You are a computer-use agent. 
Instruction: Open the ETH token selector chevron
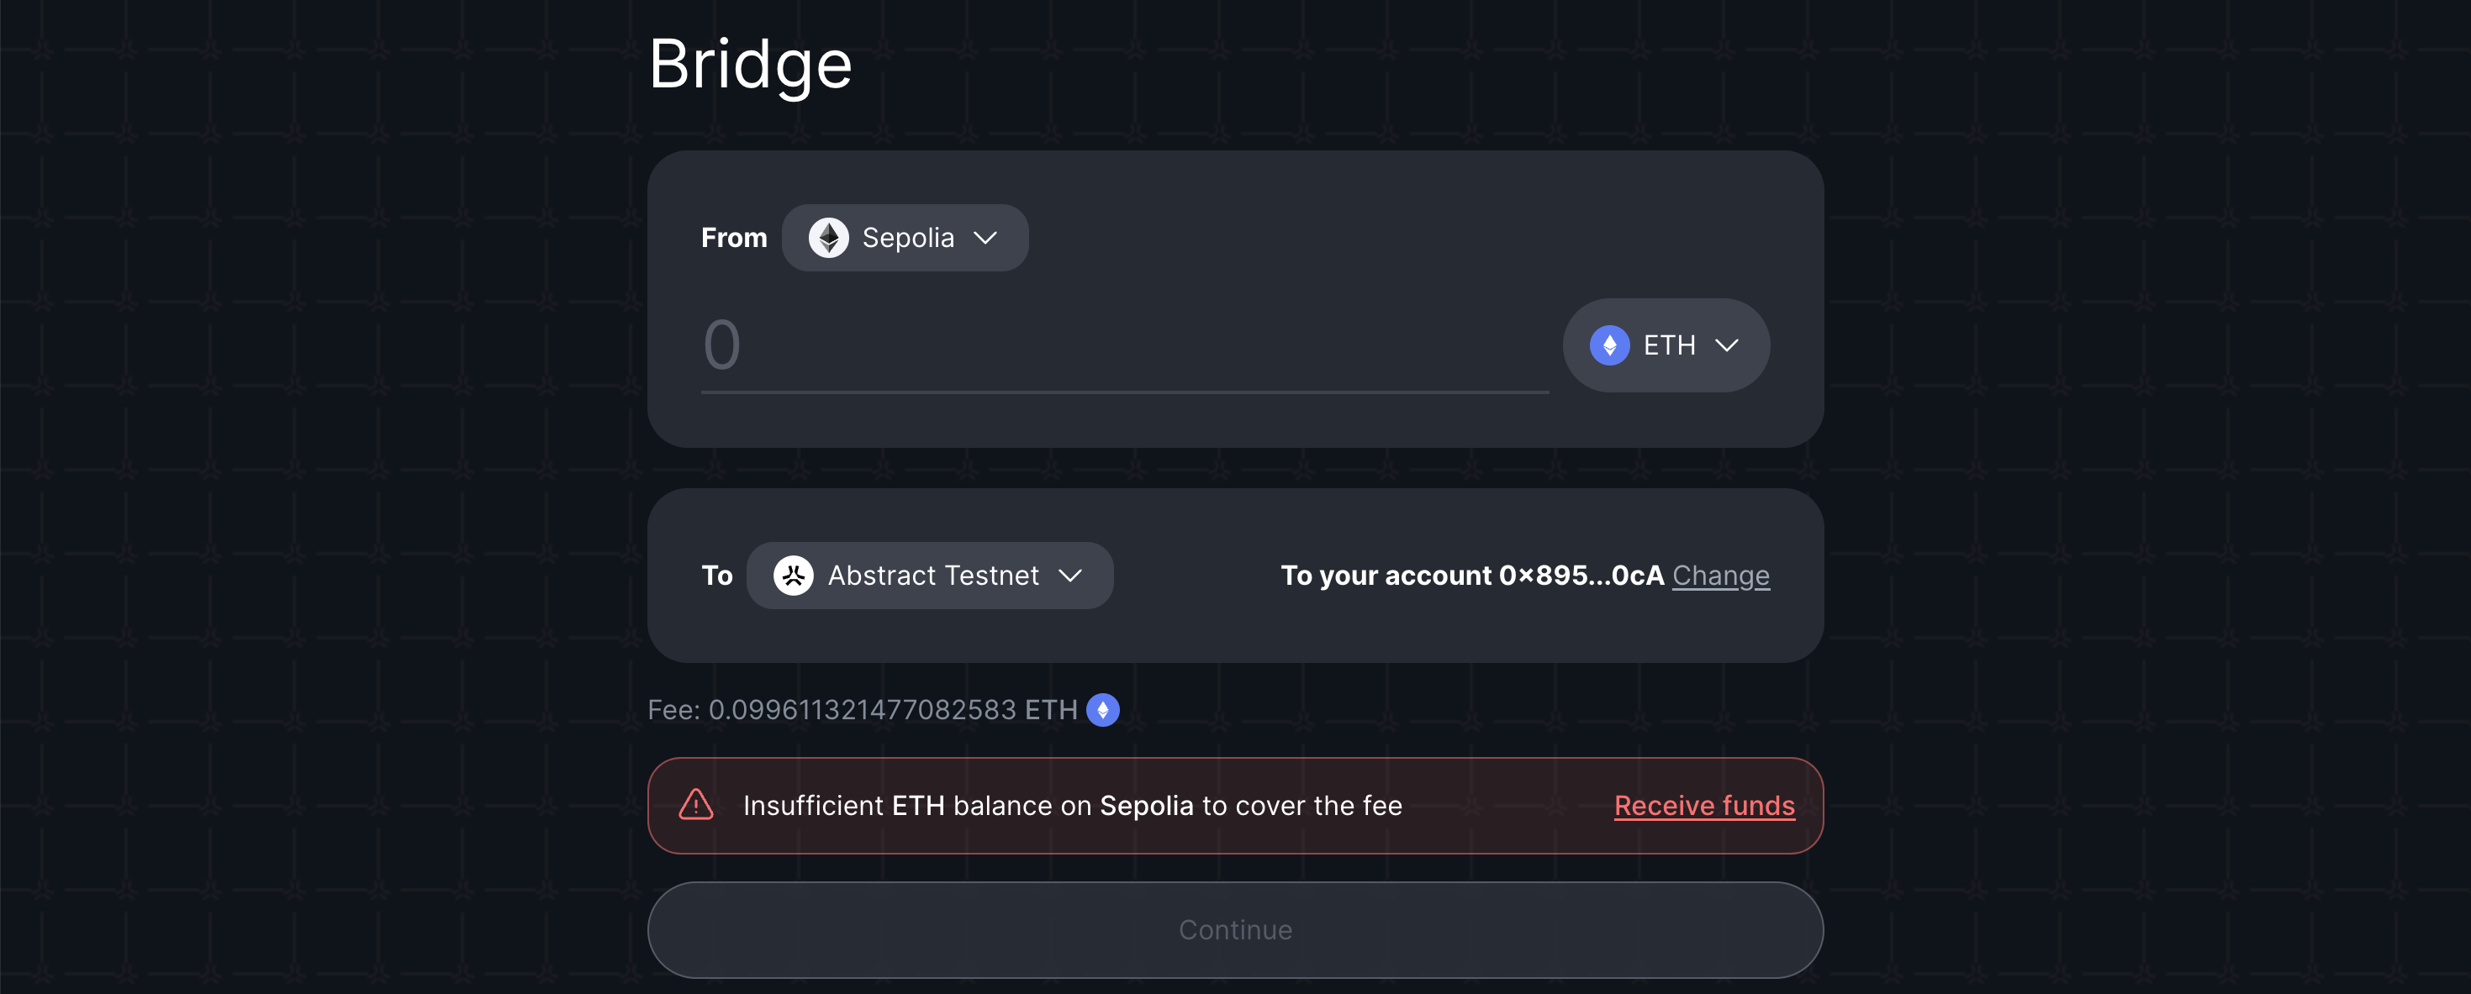pyautogui.click(x=1726, y=345)
